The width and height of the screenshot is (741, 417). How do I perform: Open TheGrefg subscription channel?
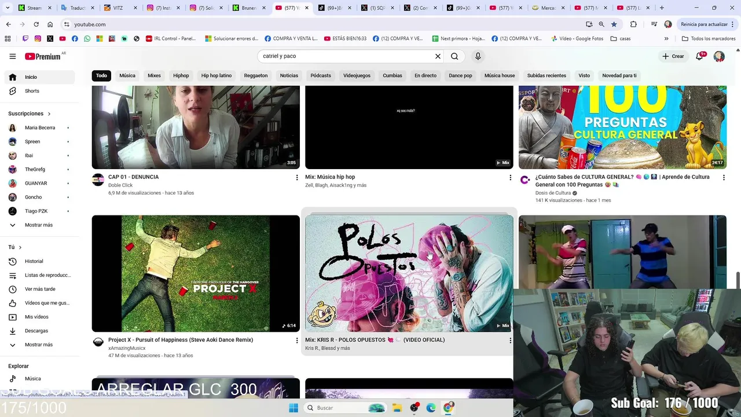[x=39, y=169]
